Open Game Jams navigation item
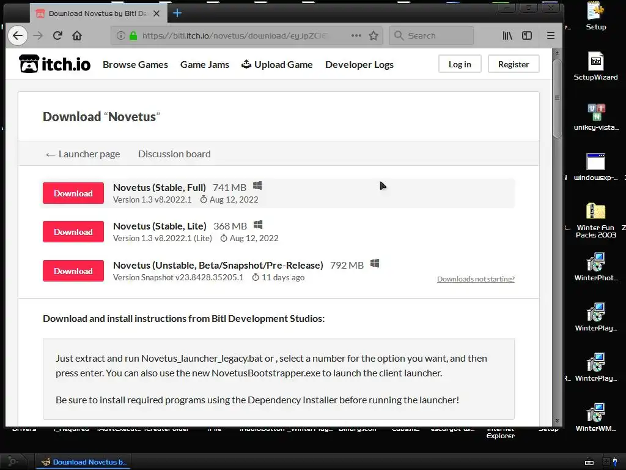Screen dimensions: 626x470 pos(204,64)
